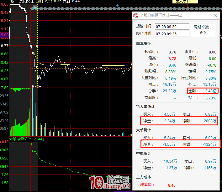Select the 总手 value 29.32万
Image resolution: width=222 pixels, height=192 pixels.
(x=169, y=91)
